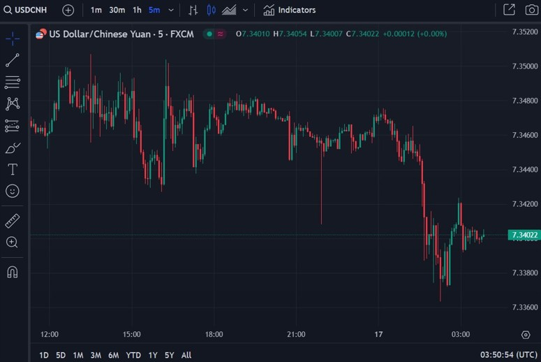Click the pink approximate data indicator
541x362 pixels.
220,34
